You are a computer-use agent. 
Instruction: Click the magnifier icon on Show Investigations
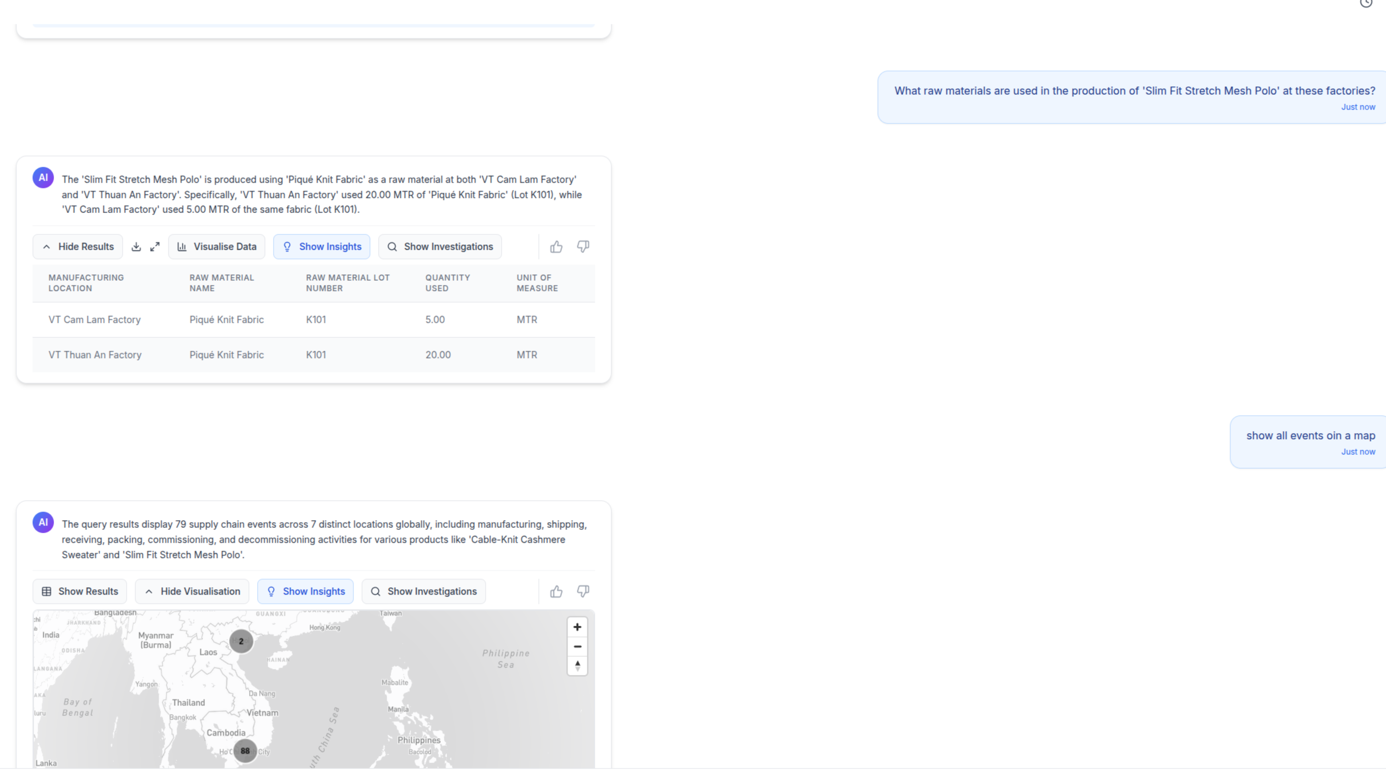tap(393, 246)
